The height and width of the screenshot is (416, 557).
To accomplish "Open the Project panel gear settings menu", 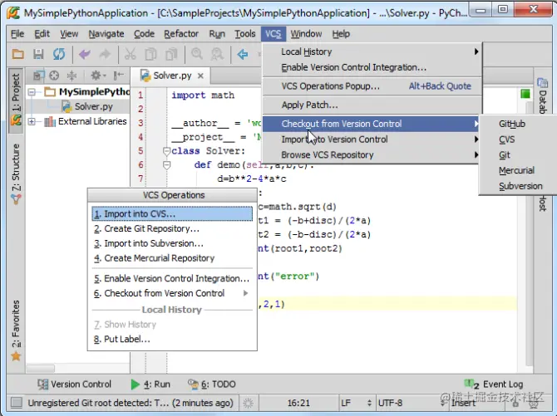I will click(x=98, y=76).
